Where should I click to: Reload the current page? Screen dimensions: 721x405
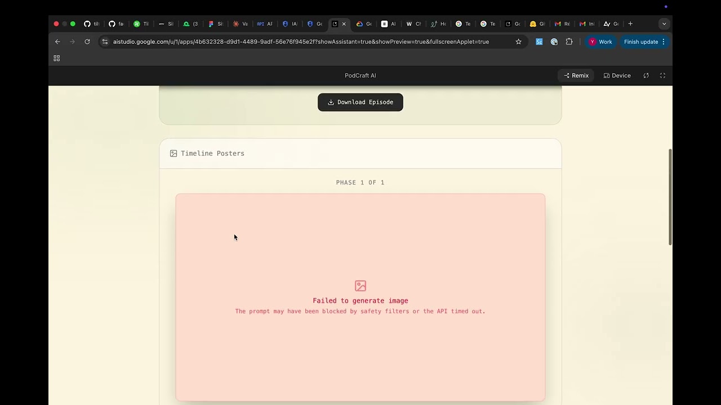coord(87,42)
